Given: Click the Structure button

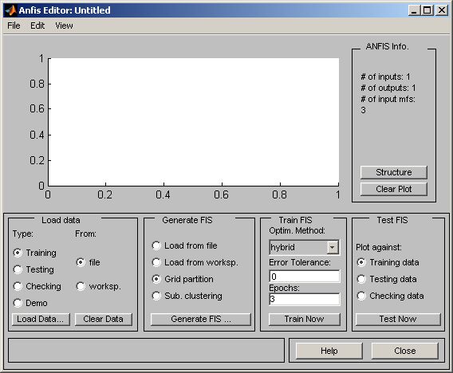Looking at the screenshot, I should pos(394,172).
